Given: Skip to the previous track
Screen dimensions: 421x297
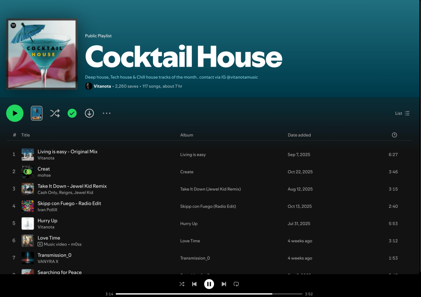Looking at the screenshot, I should coord(194,284).
